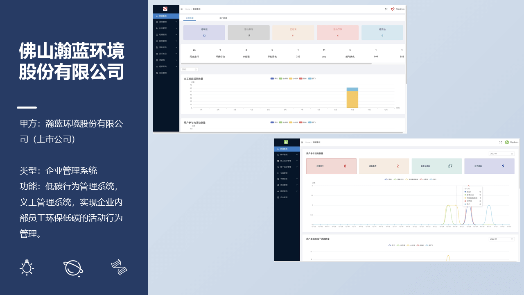Open the 已结束 card showing 41
The width and height of the screenshot is (524, 295).
point(293,33)
